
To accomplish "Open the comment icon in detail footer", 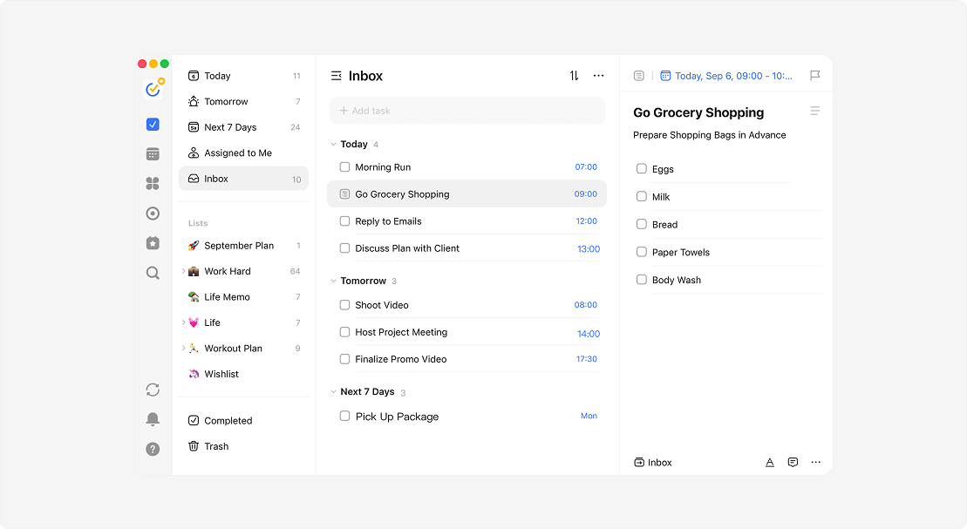I will pyautogui.click(x=793, y=463).
